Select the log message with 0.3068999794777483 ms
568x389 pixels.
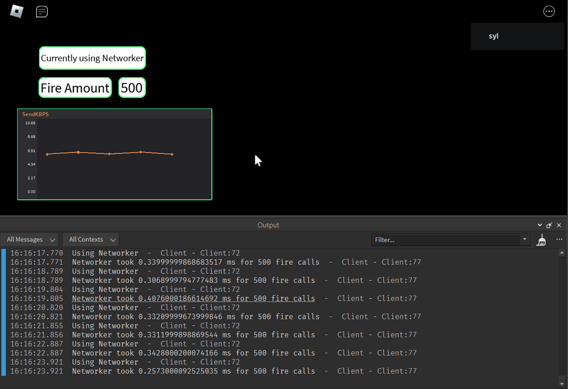click(193, 280)
